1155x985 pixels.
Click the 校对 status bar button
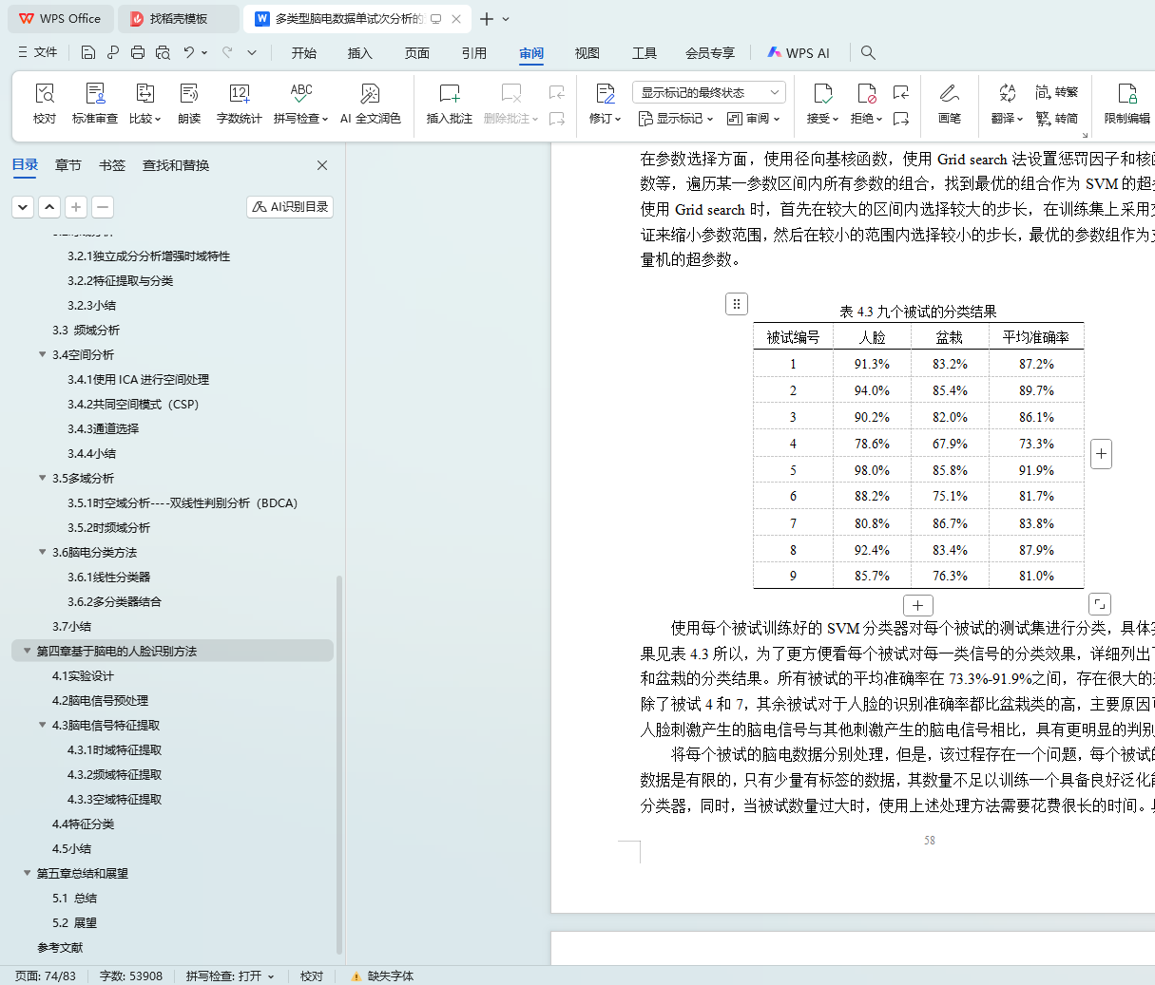312,976
